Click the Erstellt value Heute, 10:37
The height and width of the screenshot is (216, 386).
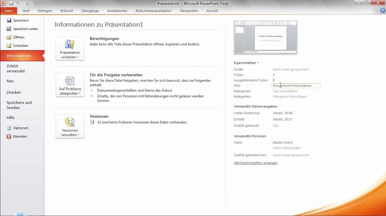click(x=283, y=119)
